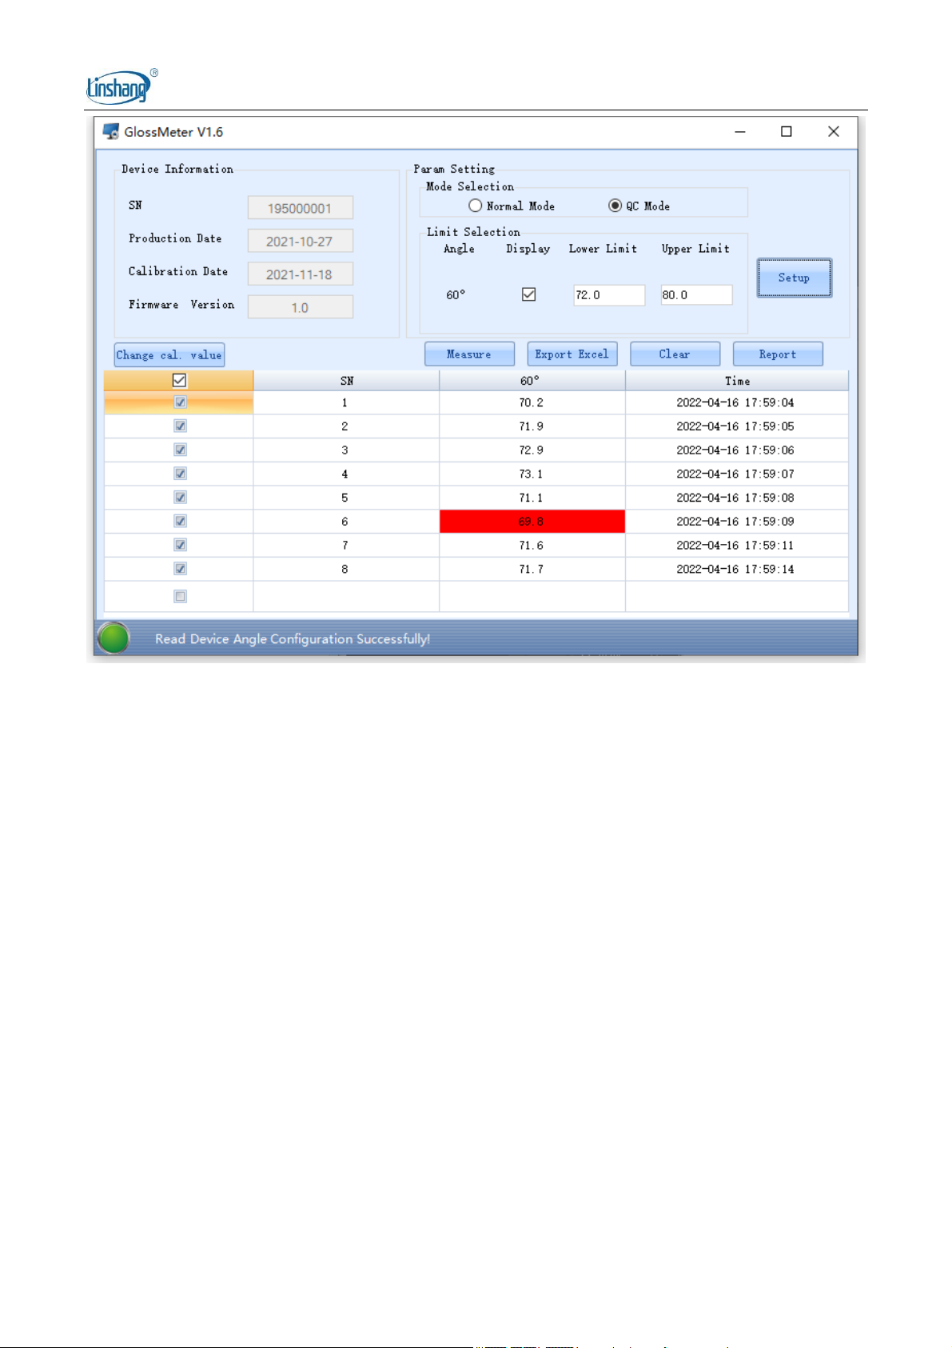Viewport: 952px width, 1348px height.
Task: Maximize the GlossMeter window
Action: point(786,132)
